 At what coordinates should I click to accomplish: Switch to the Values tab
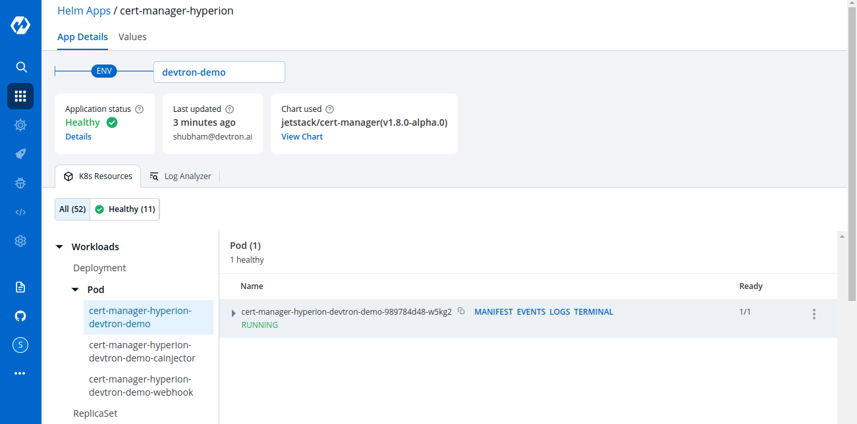[132, 37]
